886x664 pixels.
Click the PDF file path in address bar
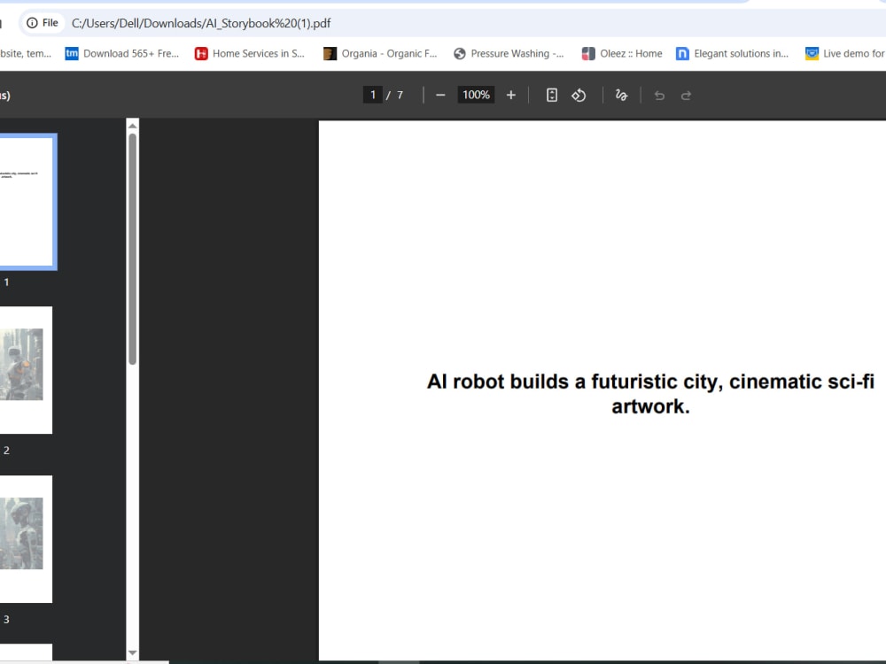point(201,23)
